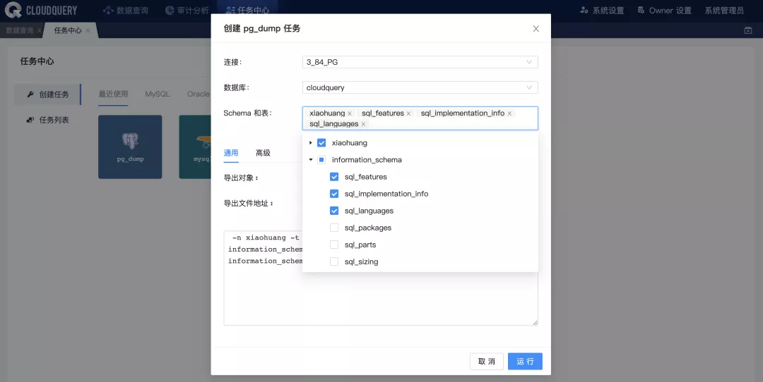Click the wrench icon beside 创建任务
This screenshot has width=763, height=382.
[30, 94]
